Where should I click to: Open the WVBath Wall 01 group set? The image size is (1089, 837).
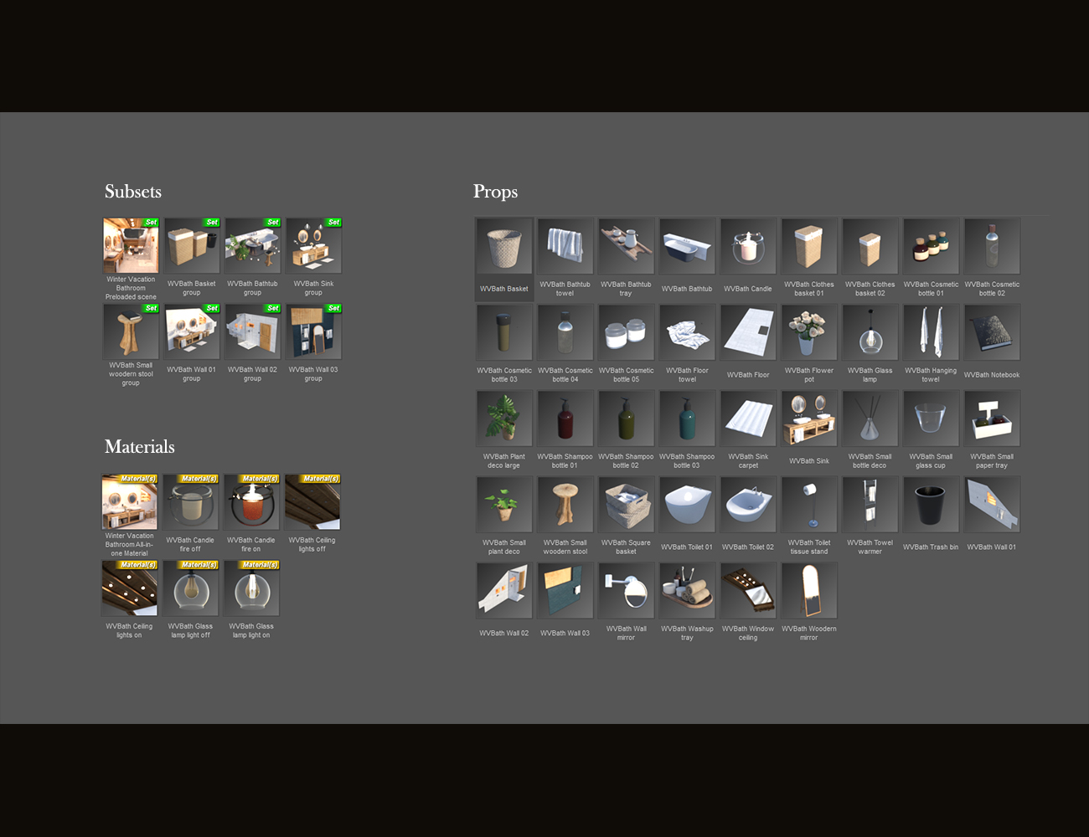tap(192, 332)
